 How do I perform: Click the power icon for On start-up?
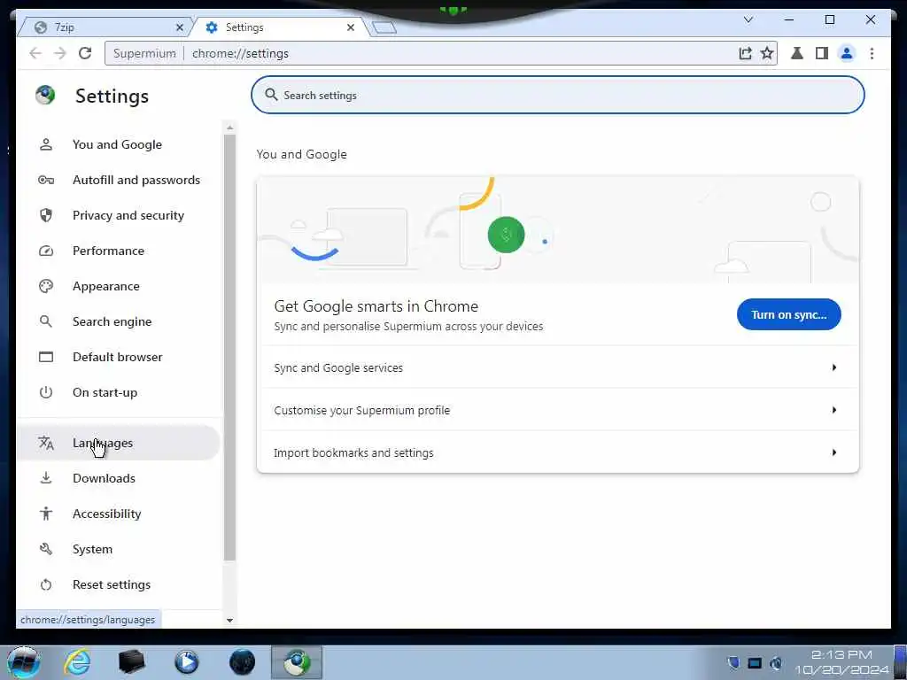[46, 392]
